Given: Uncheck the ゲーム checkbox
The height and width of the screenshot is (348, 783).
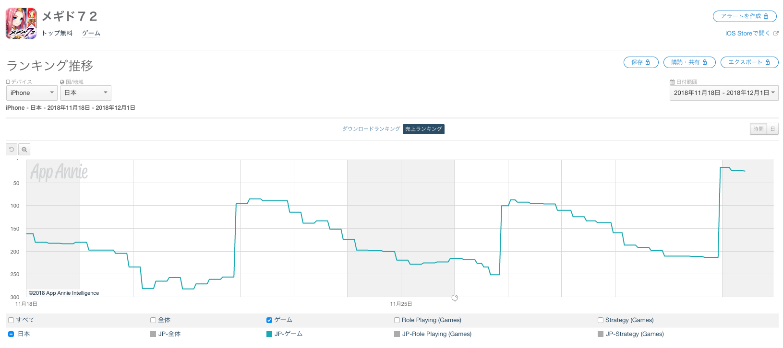Looking at the screenshot, I should point(269,320).
